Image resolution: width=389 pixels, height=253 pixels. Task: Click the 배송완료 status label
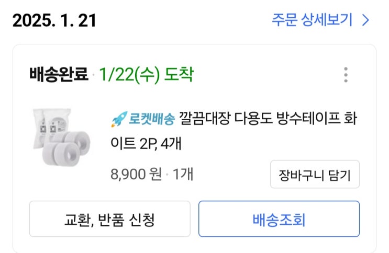click(59, 75)
